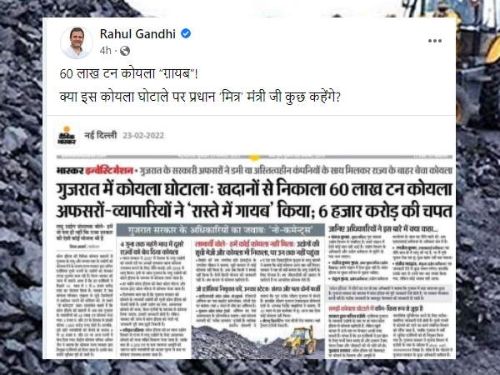Screen dimensions: 500x375
Task: Click the Dainik Bhaskar logo icon
Action: click(67, 136)
